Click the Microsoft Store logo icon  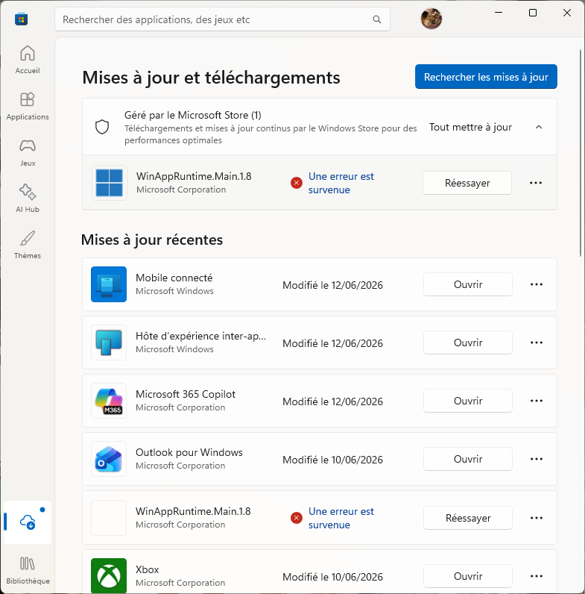21,19
